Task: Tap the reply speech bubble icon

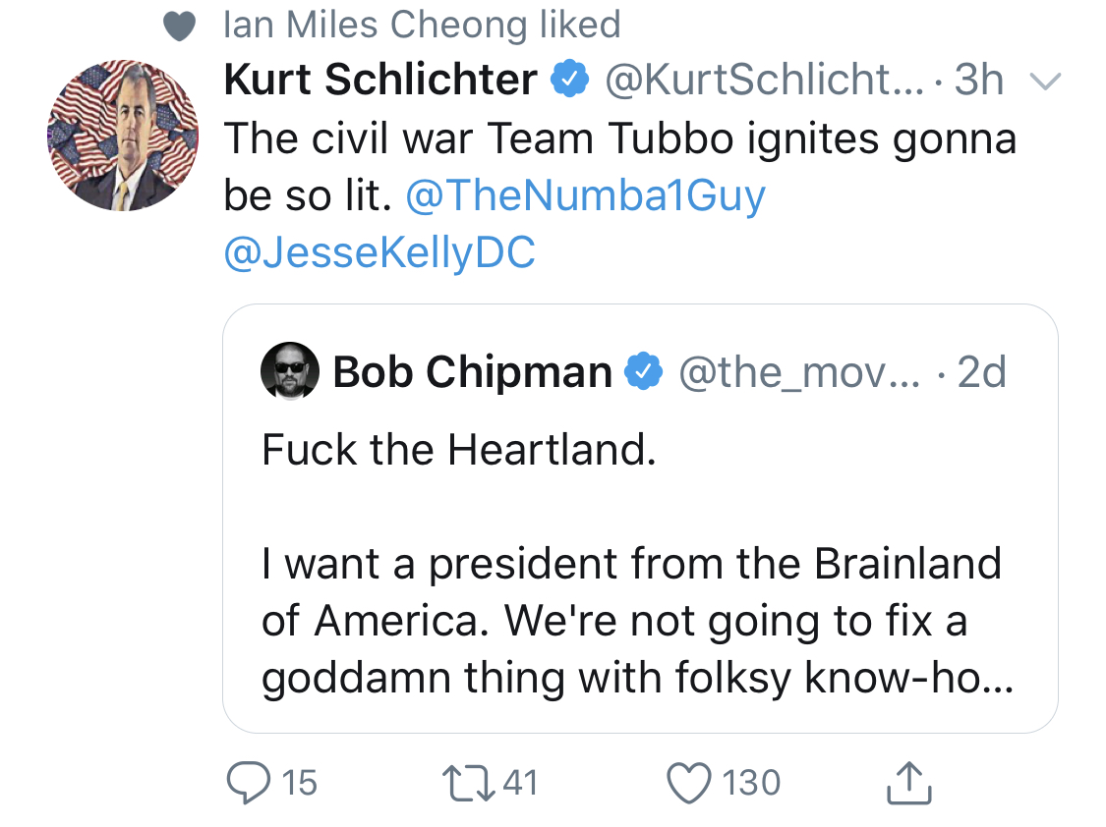Action: click(249, 783)
